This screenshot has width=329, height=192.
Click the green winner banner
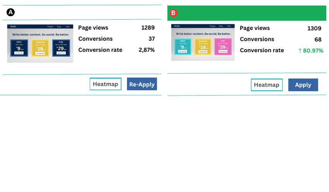tap(247, 13)
